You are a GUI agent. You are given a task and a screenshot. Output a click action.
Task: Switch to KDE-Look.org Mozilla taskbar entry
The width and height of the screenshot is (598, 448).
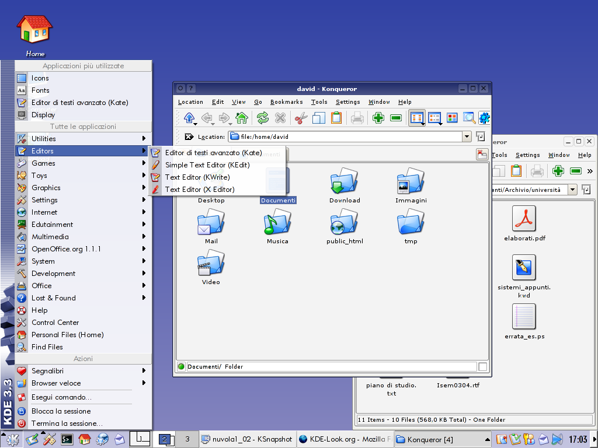point(345,439)
